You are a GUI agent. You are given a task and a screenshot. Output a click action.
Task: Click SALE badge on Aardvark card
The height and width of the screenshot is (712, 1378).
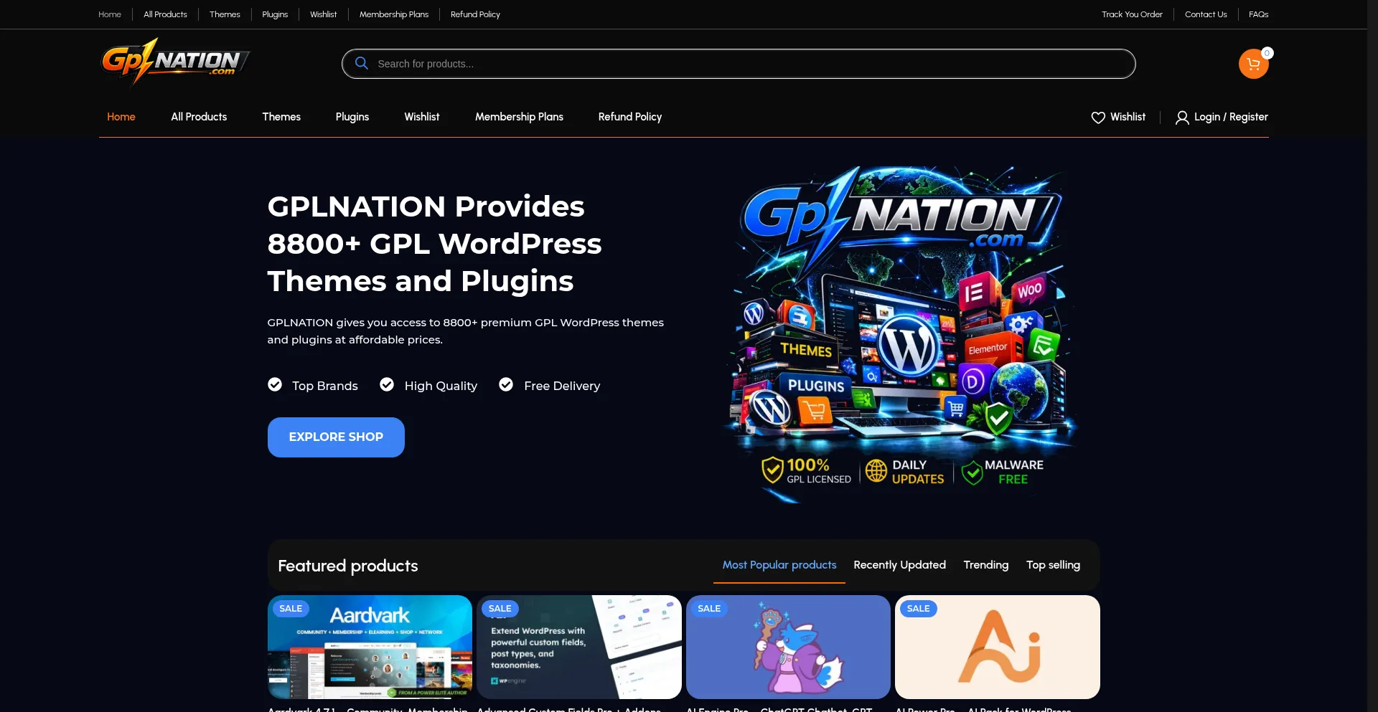(x=291, y=609)
